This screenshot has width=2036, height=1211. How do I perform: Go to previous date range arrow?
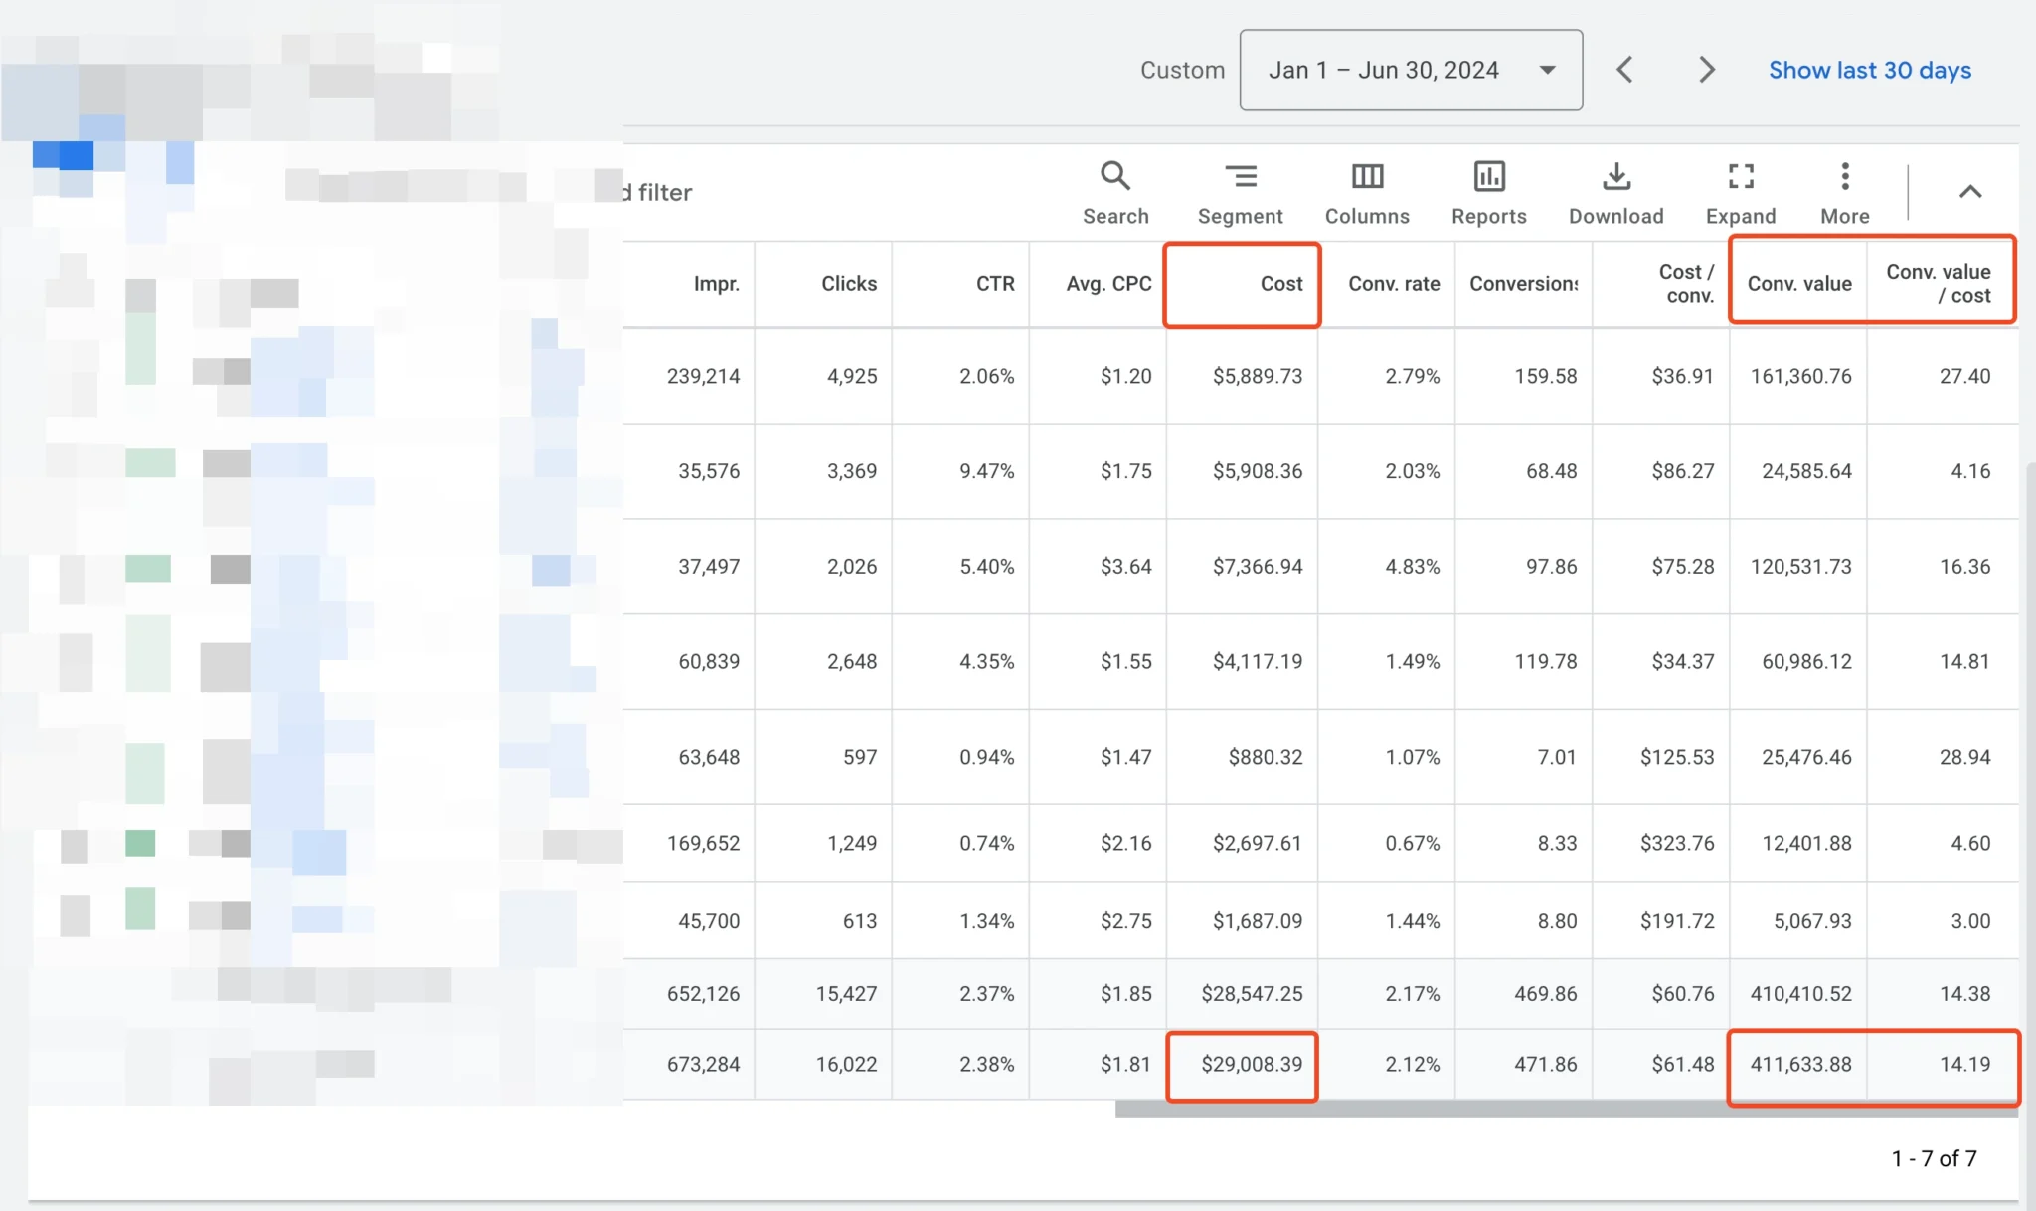point(1624,70)
